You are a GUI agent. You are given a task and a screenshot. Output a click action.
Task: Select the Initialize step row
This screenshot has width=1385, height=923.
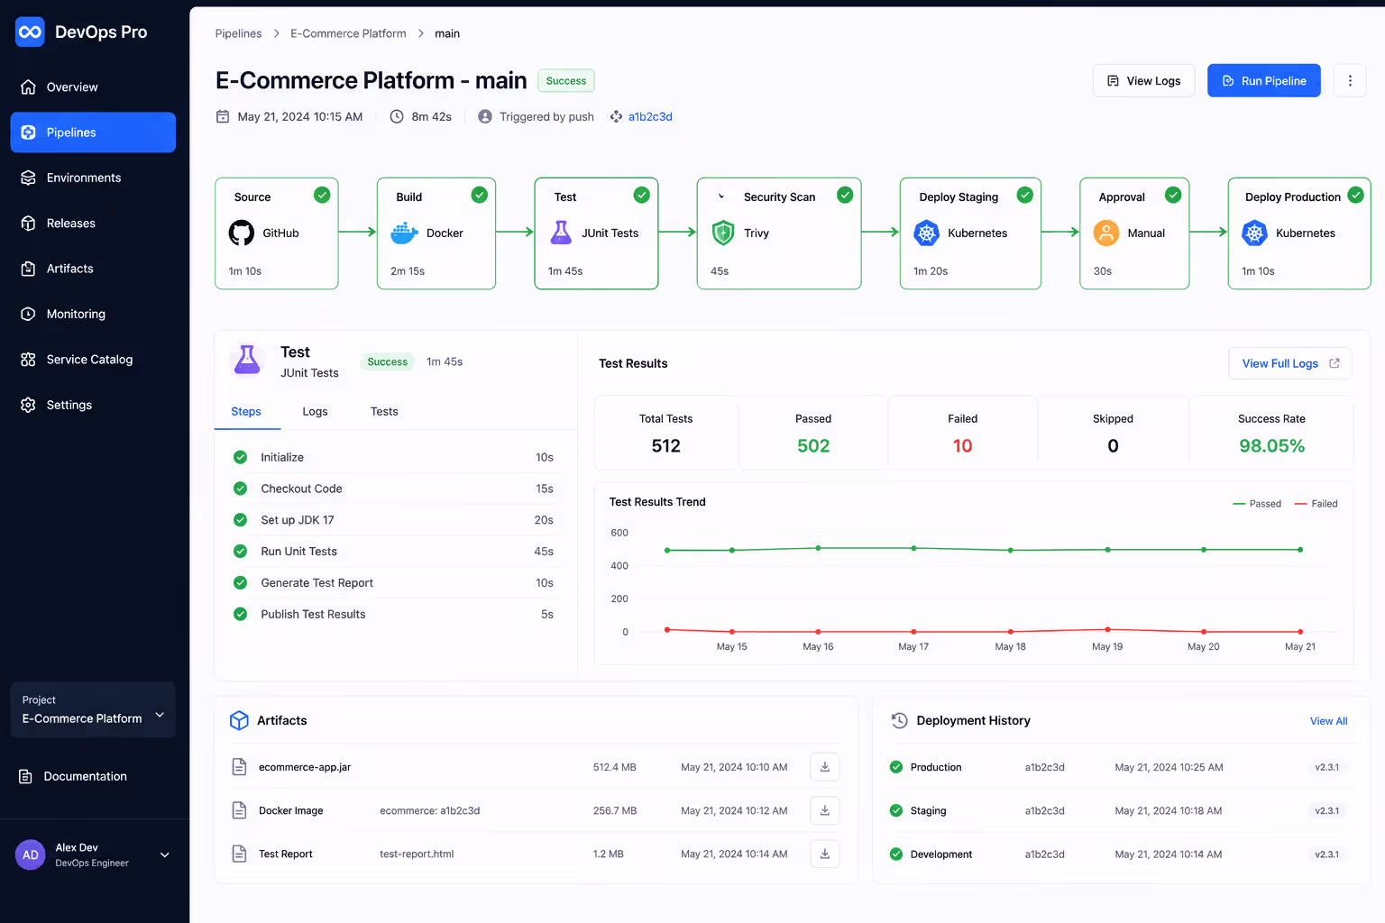click(393, 457)
